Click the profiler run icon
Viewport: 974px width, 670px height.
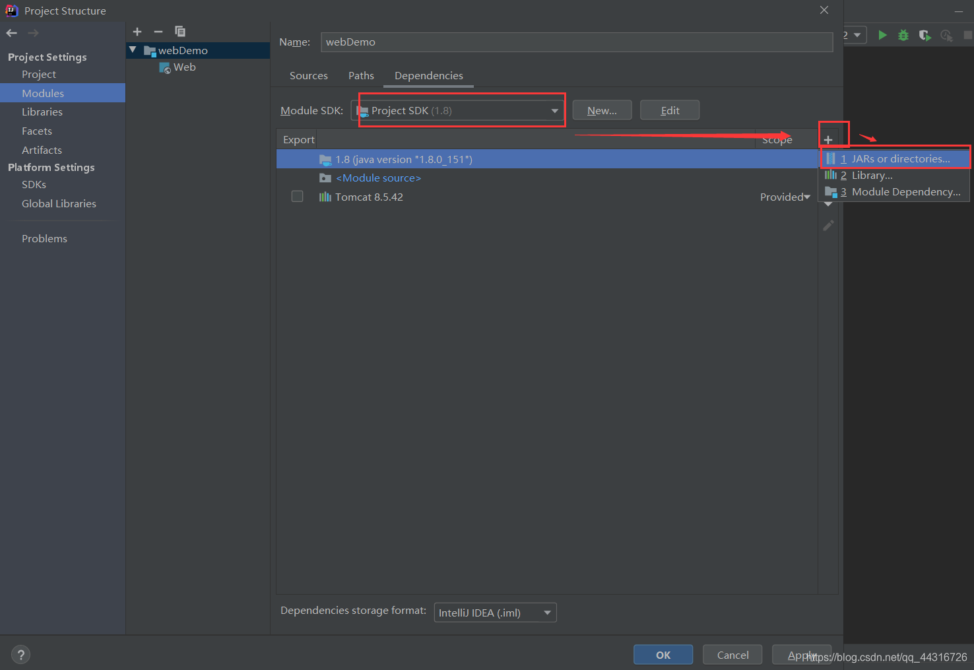click(x=946, y=35)
